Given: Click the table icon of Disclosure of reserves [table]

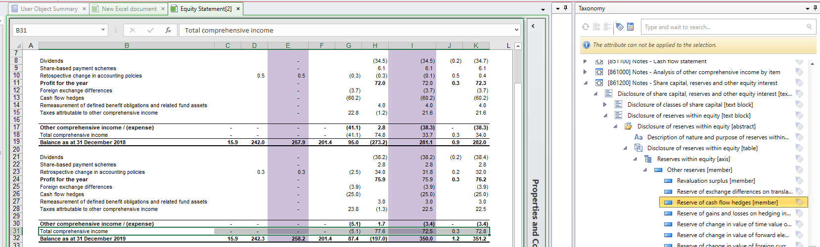Looking at the screenshot, I should (638, 148).
